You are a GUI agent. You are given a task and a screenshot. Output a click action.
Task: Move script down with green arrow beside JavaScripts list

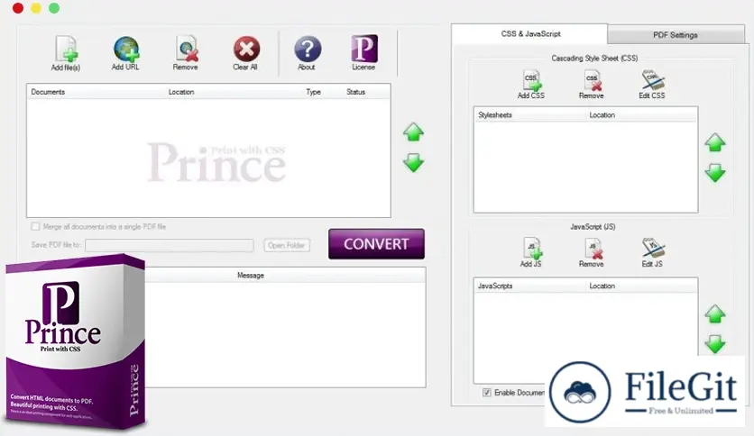click(715, 344)
